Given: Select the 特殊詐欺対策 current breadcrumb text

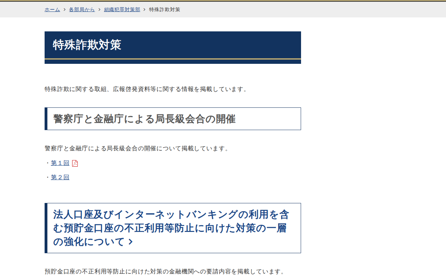Looking at the screenshot, I should click(x=164, y=9).
